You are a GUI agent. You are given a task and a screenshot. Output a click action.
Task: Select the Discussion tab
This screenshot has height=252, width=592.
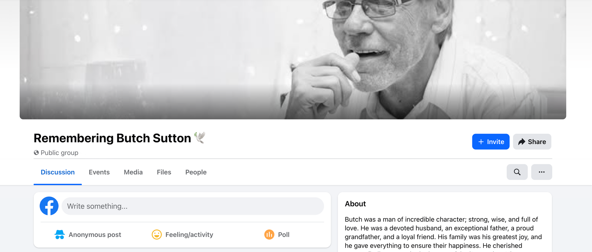58,172
